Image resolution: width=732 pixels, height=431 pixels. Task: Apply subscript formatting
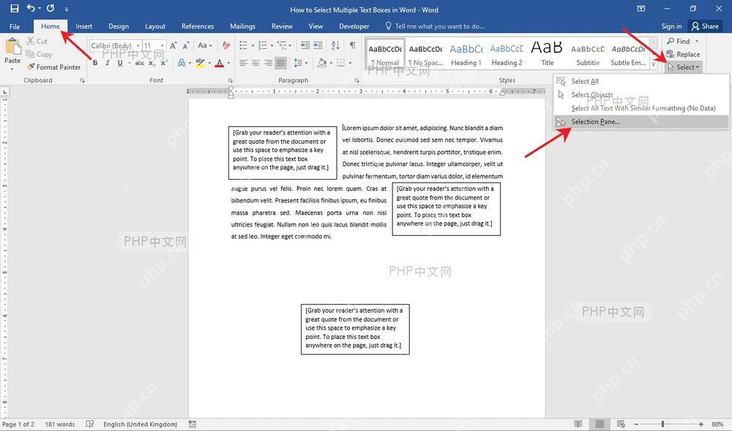(x=152, y=63)
